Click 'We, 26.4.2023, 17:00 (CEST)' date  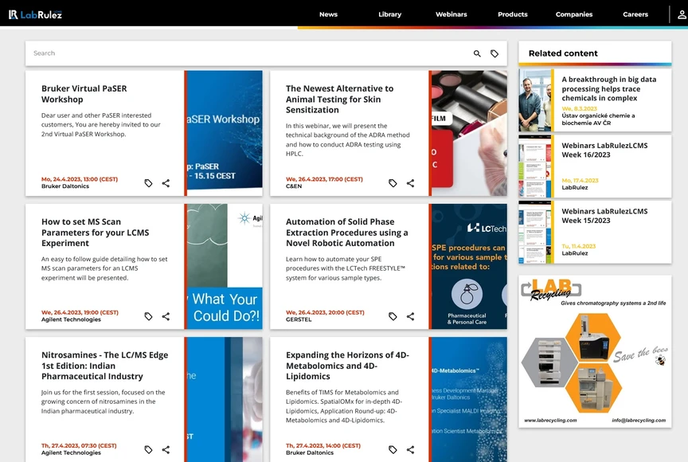(324, 179)
